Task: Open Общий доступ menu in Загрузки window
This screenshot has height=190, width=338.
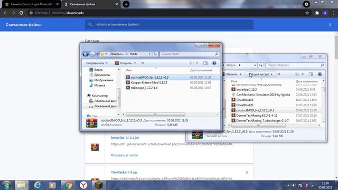Action: (260, 74)
